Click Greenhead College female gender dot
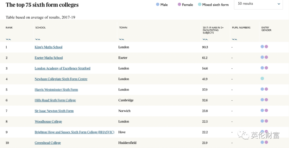This screenshot has height=148, width=289. (266, 142)
